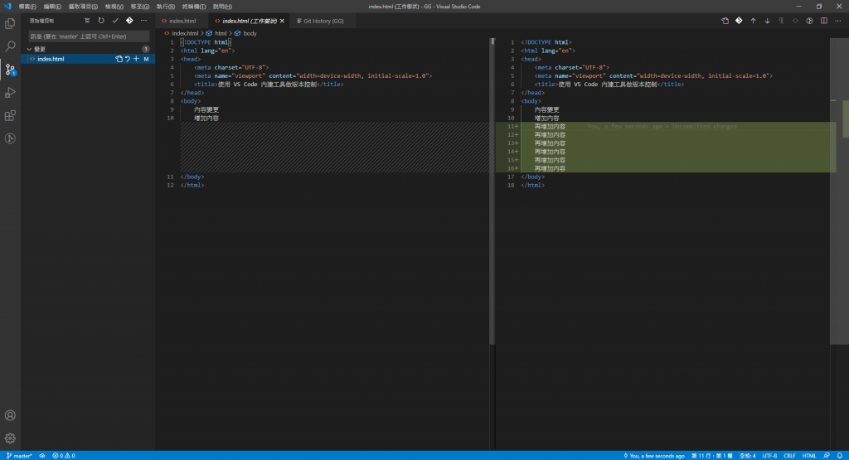This screenshot has height=460, width=849.
Task: Click the </html> closing tag in left pane
Action: [x=192, y=185]
